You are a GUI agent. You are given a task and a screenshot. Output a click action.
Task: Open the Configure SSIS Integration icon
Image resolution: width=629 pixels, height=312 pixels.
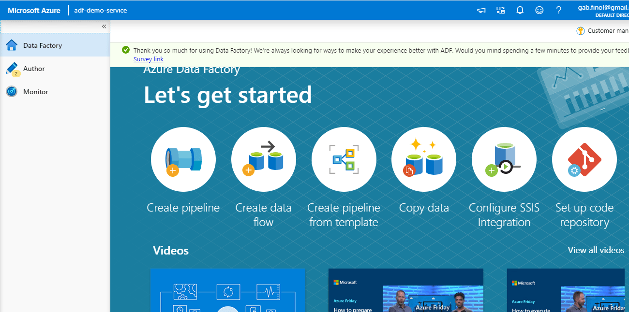tap(504, 159)
